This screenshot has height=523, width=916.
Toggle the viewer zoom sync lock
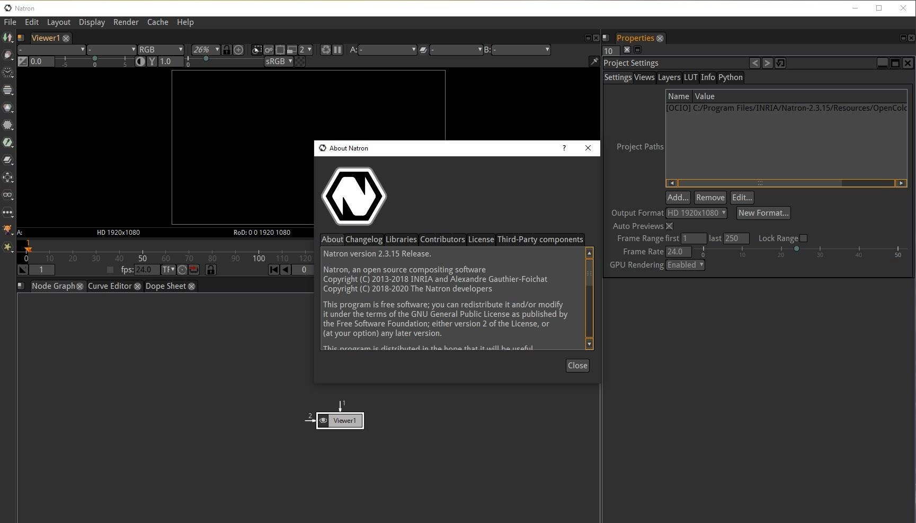click(227, 50)
